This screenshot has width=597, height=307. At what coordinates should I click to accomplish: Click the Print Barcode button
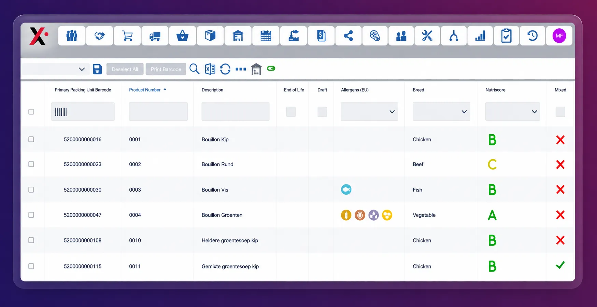(166, 69)
